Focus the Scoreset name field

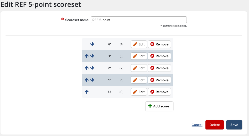[x=138, y=20]
